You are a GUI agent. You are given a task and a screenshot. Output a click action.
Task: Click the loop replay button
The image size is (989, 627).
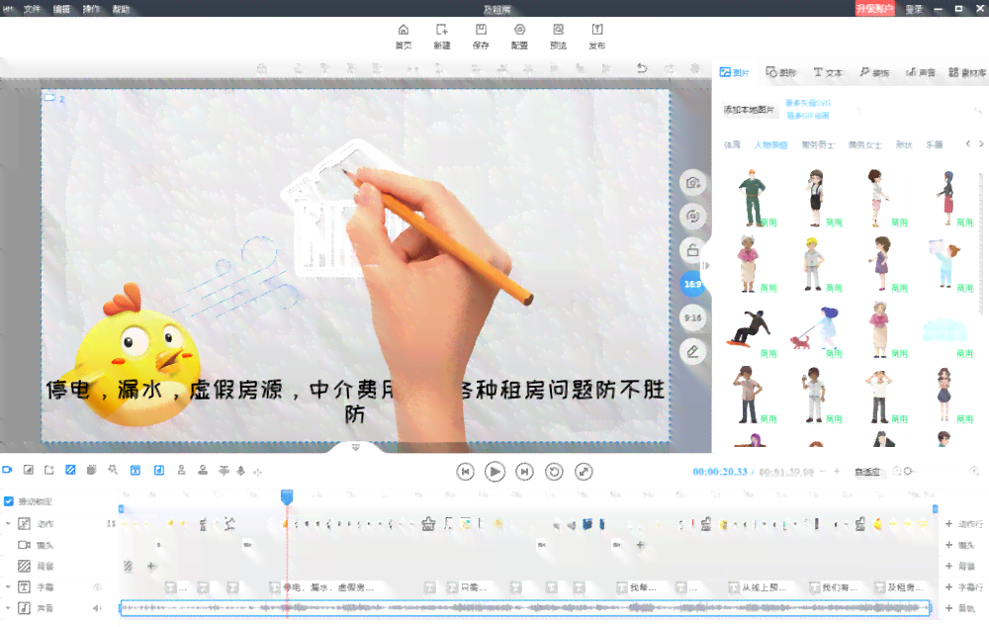click(x=554, y=472)
